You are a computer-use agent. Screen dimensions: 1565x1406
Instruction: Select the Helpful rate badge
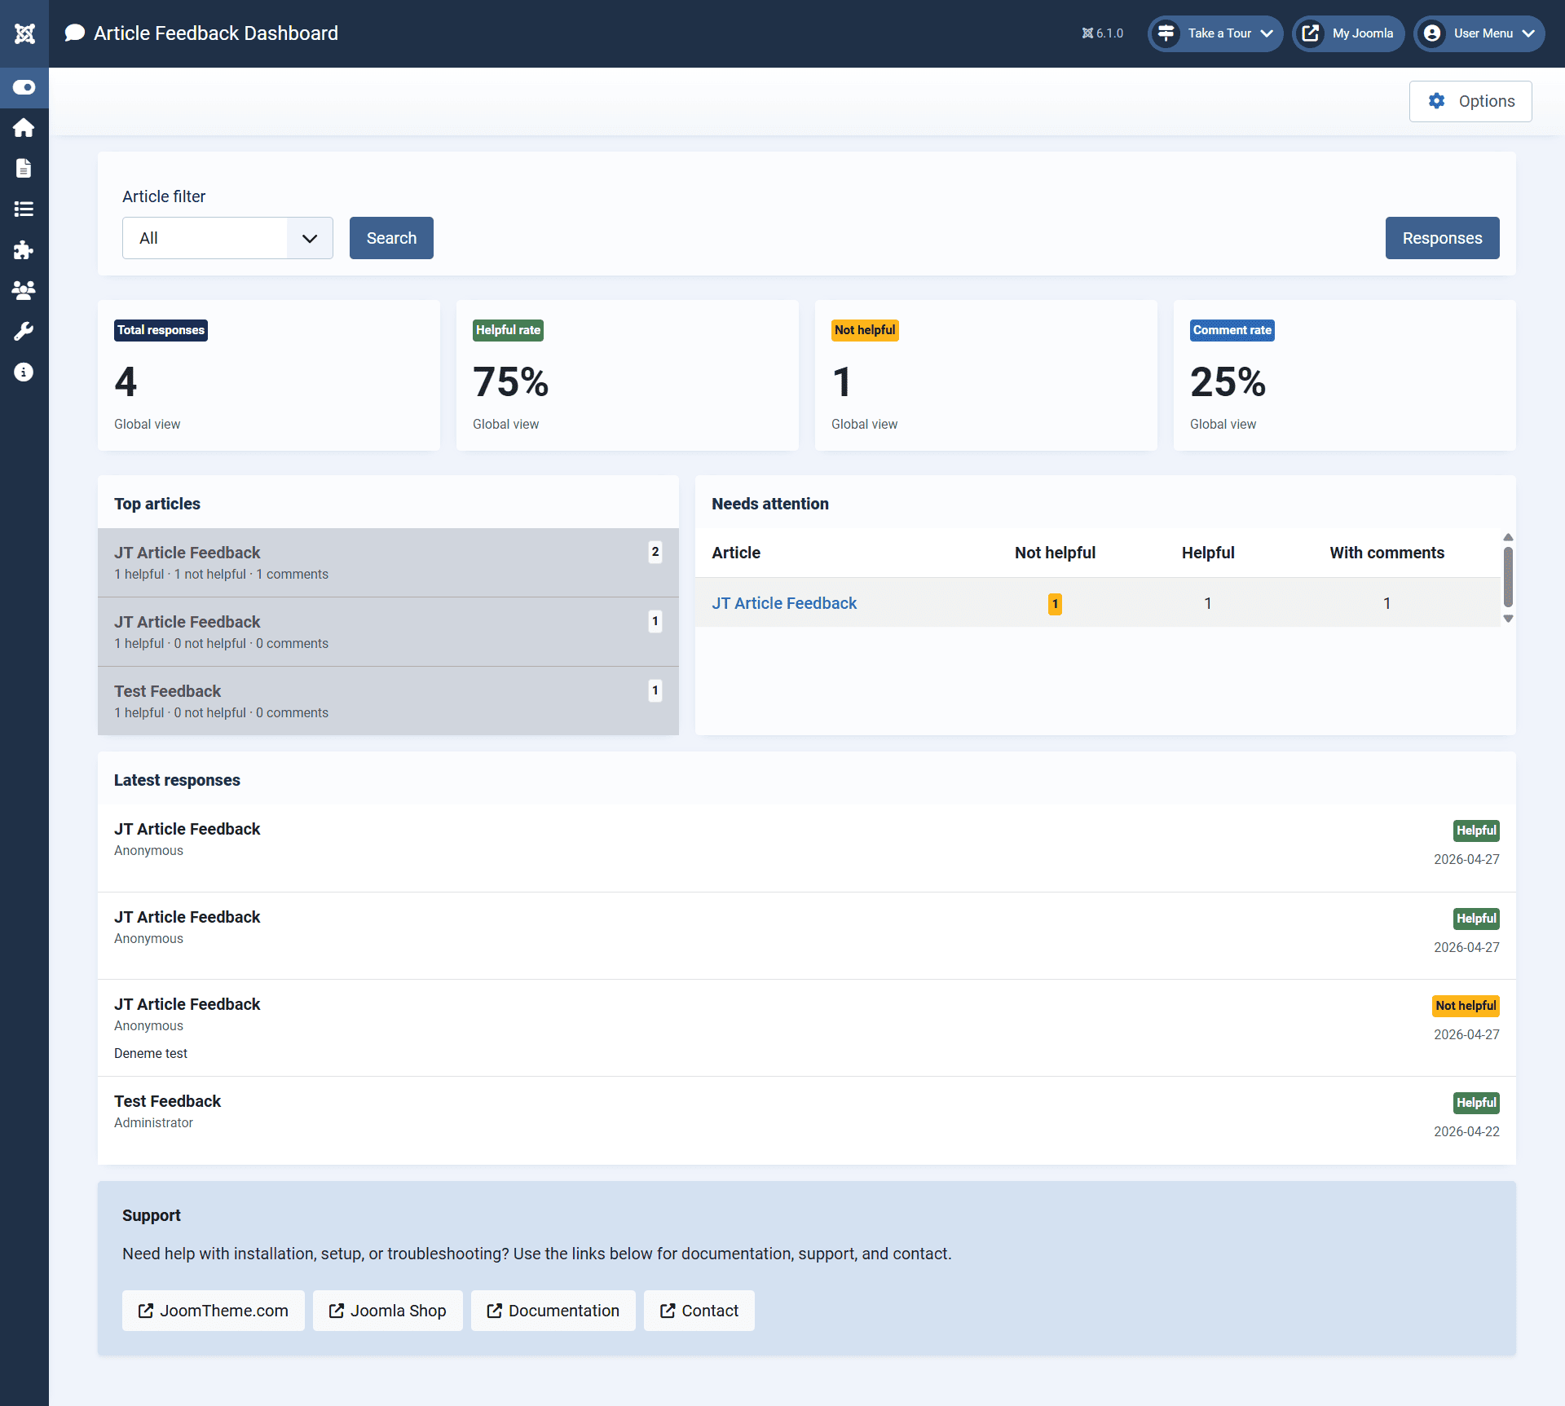point(507,330)
